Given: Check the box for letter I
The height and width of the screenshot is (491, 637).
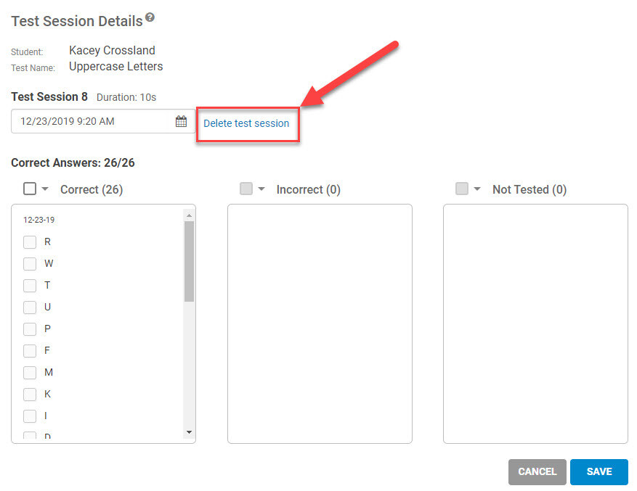Looking at the screenshot, I should [30, 416].
